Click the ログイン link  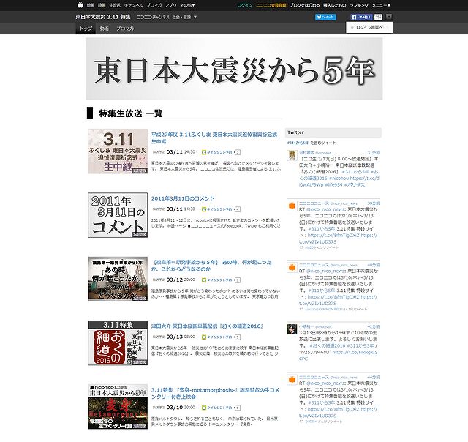pos(245,5)
